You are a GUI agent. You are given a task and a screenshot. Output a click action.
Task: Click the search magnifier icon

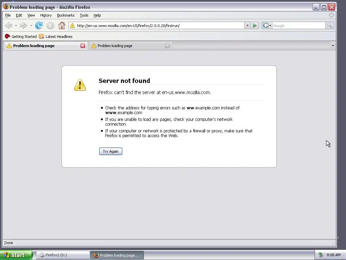[330, 26]
